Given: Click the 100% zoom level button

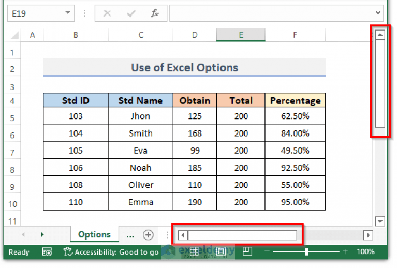Looking at the screenshot, I should coord(366,252).
